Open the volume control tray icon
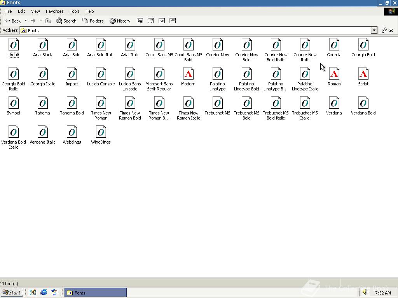The width and height of the screenshot is (398, 298). coord(365,292)
